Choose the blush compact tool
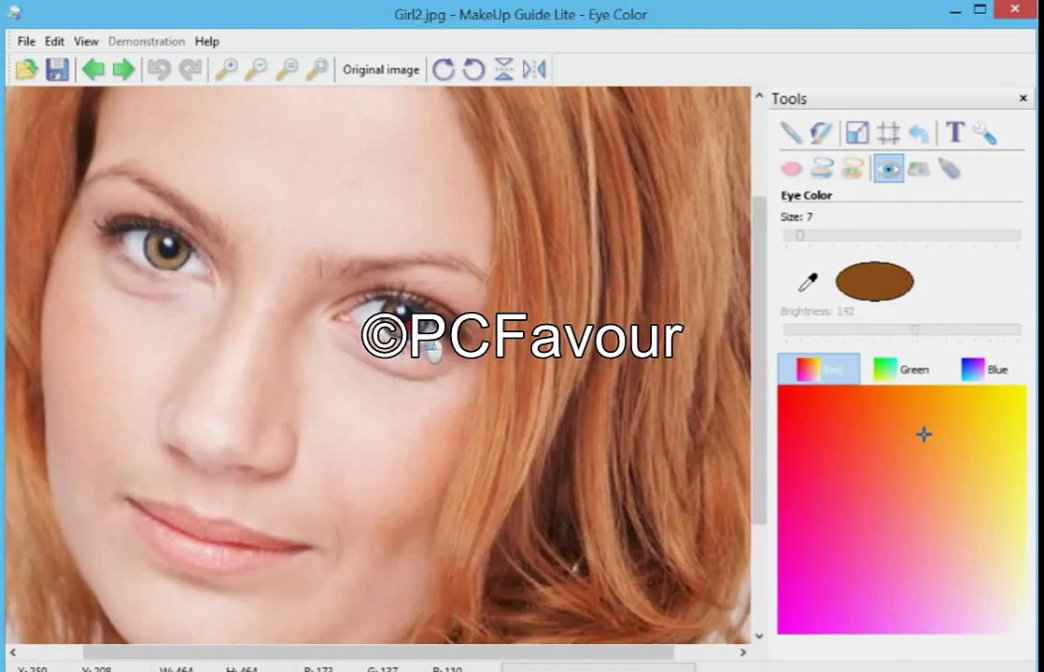 853,168
